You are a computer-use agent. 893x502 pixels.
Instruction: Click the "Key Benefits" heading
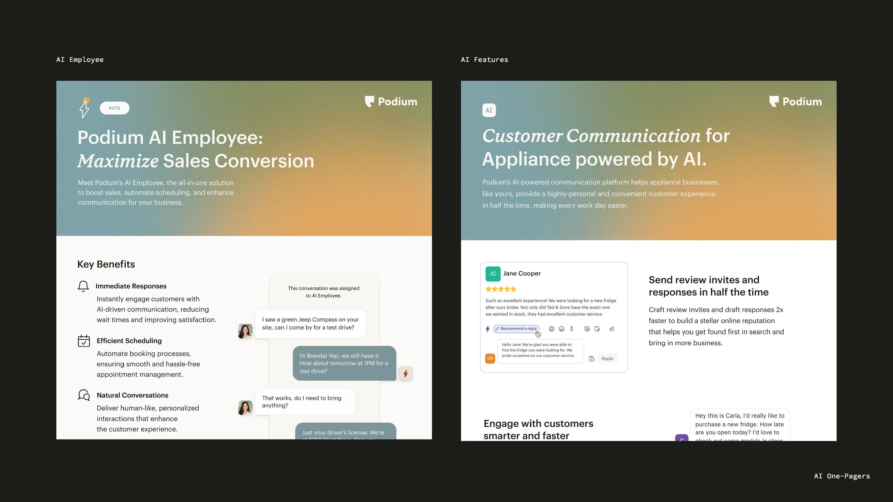106,264
